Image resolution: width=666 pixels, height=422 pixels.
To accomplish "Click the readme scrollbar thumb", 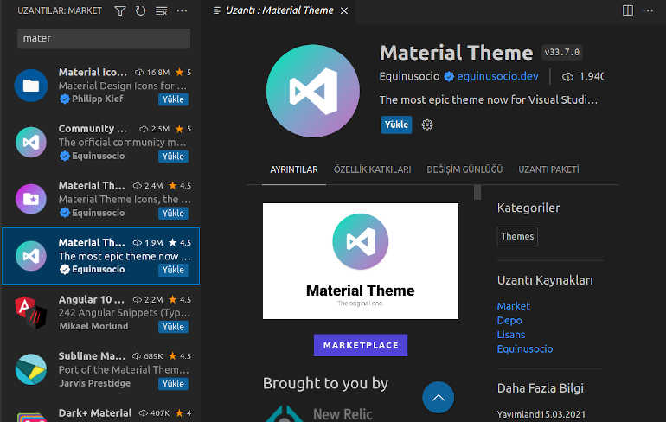I will pos(477,192).
